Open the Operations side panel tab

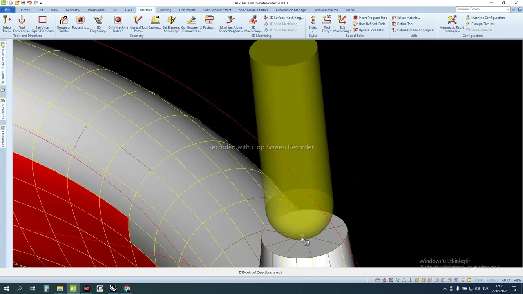point(3,137)
